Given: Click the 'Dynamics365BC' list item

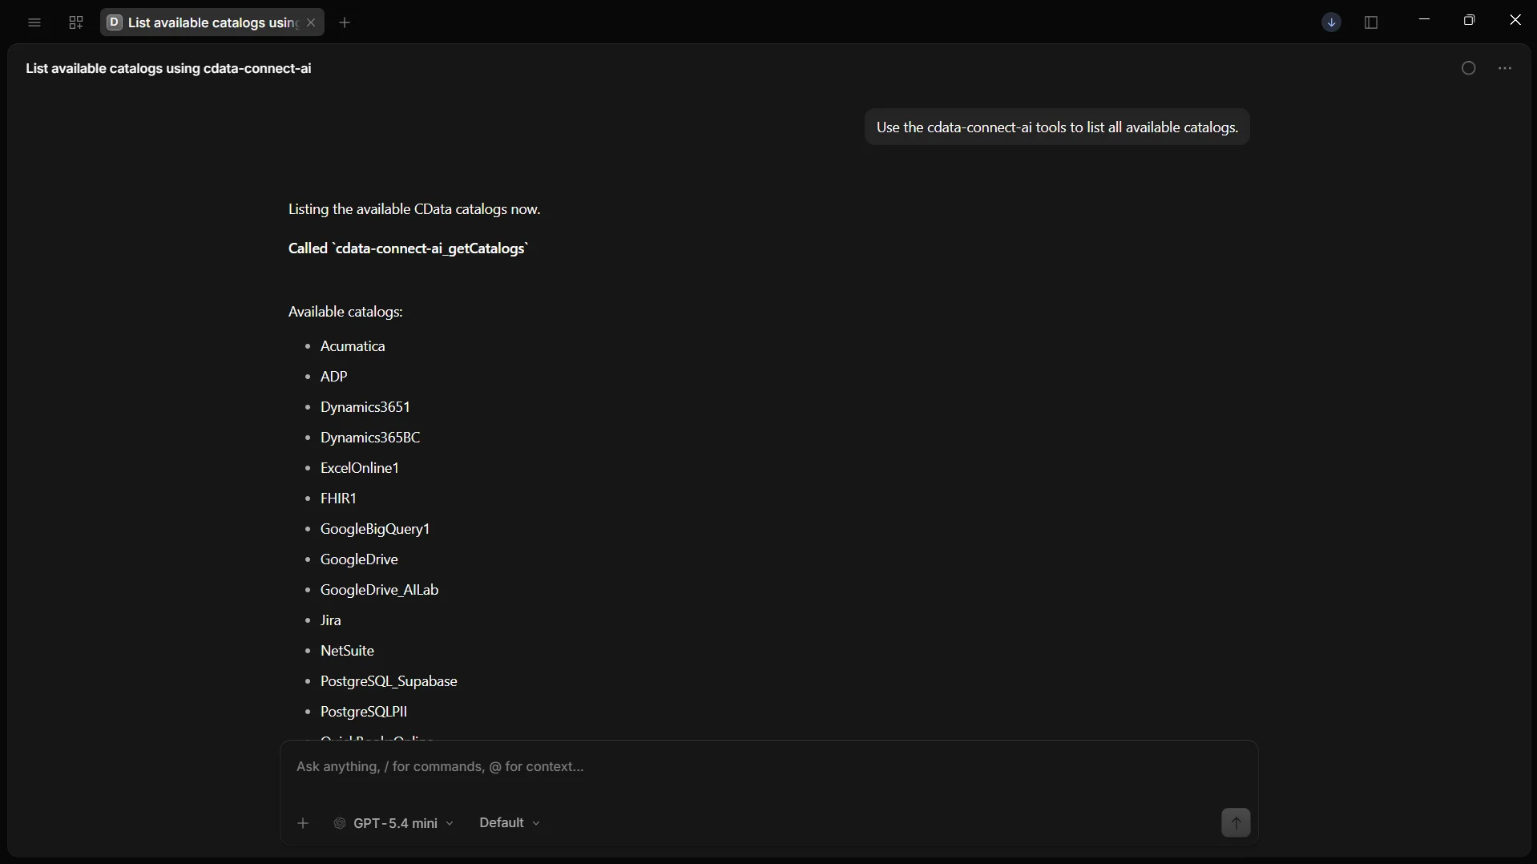Looking at the screenshot, I should click(x=370, y=438).
